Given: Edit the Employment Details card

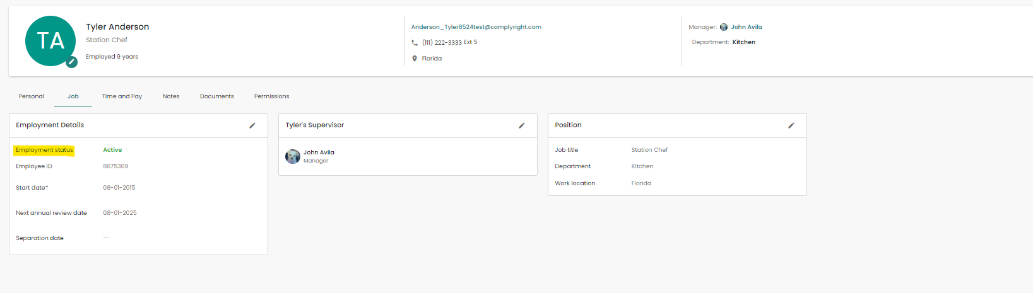Looking at the screenshot, I should [x=252, y=125].
